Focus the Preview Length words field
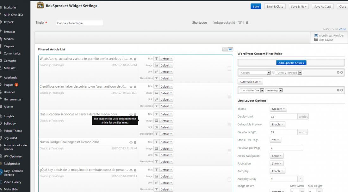Viewport: 348px width, 192px height. (284, 132)
